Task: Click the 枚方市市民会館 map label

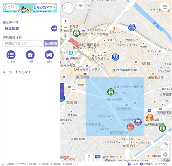Action: pos(126,70)
